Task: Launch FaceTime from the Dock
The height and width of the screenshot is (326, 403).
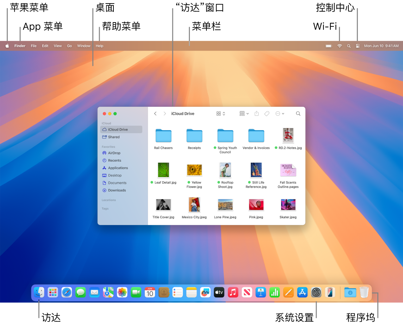Action: (136, 292)
